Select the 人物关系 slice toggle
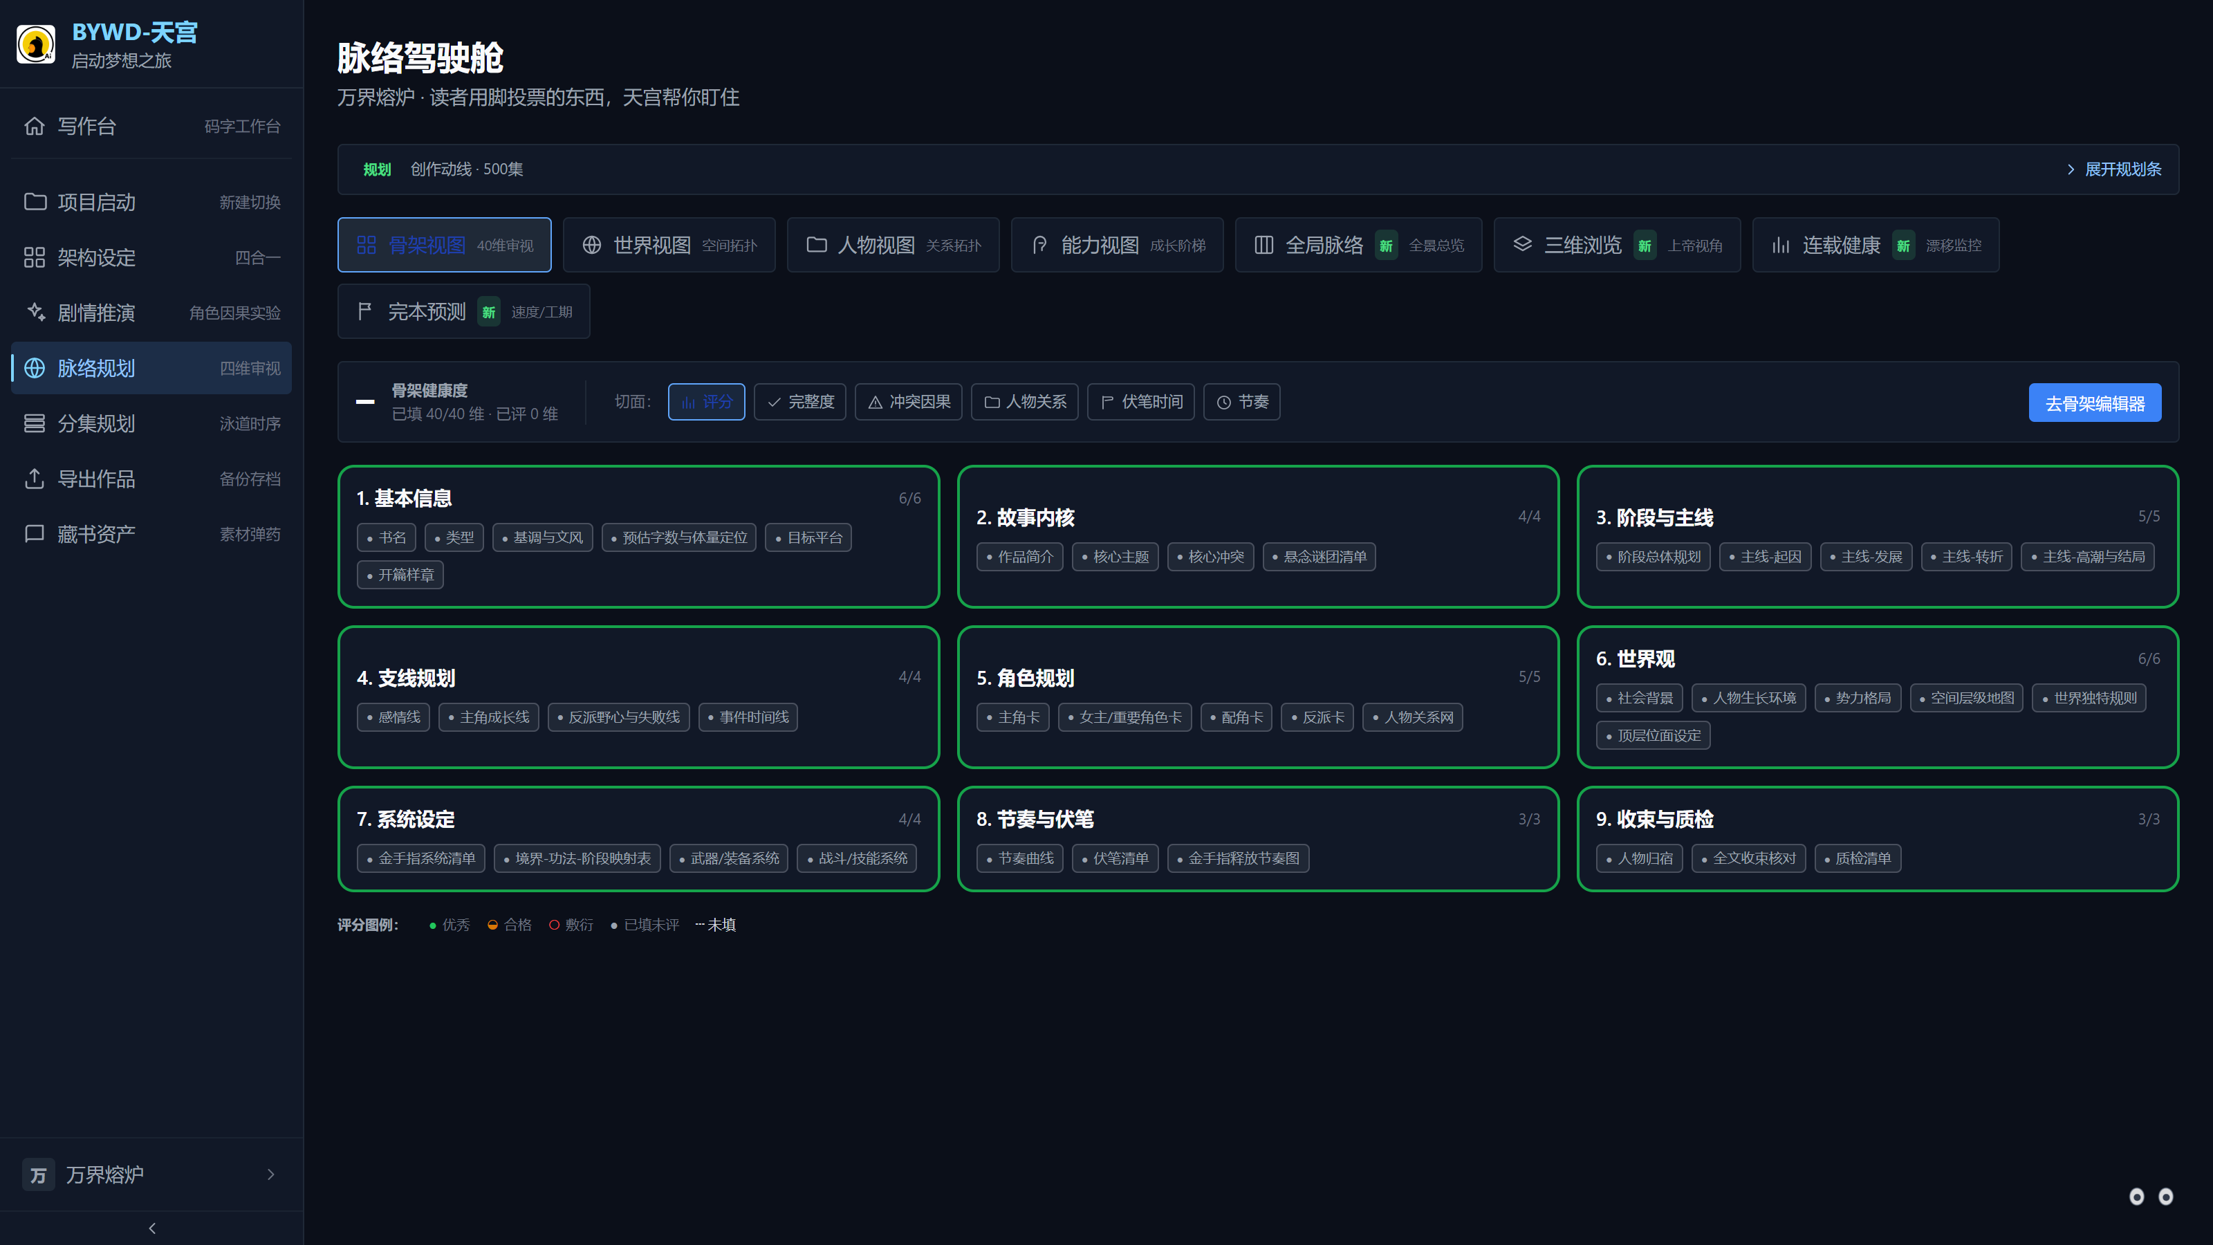Viewport: 2213px width, 1245px height. [1025, 402]
